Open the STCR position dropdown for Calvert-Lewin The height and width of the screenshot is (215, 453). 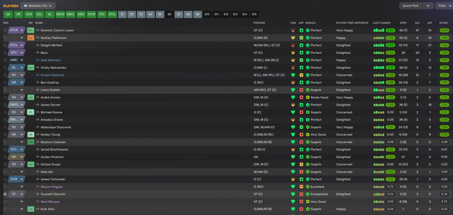point(16,30)
